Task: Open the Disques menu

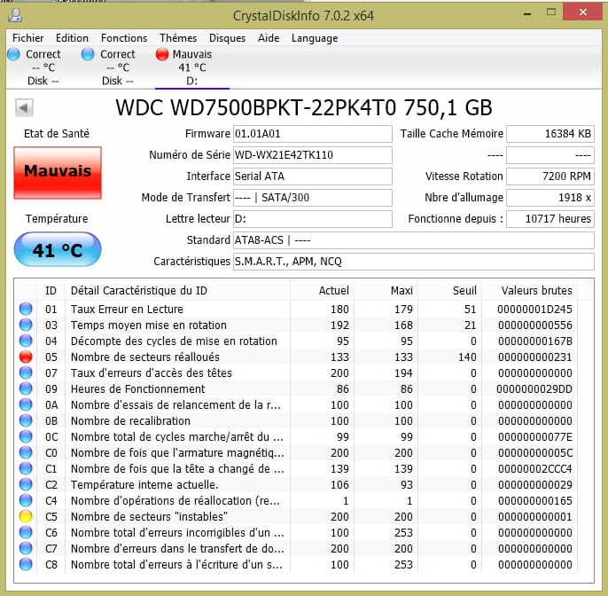Action: click(227, 38)
